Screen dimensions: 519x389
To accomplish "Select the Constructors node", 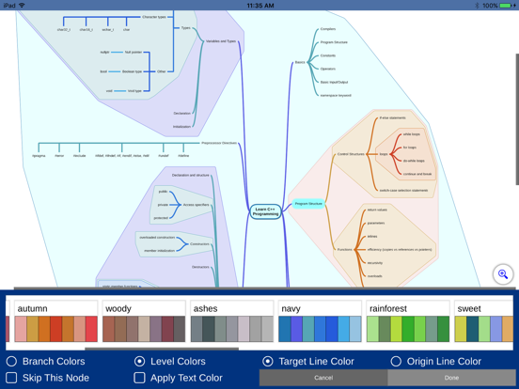I will (199, 244).
